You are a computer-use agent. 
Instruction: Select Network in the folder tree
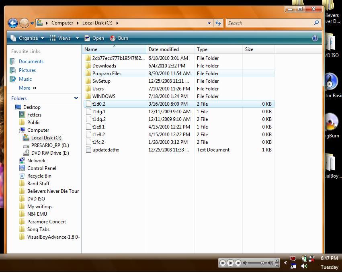pos(36,161)
